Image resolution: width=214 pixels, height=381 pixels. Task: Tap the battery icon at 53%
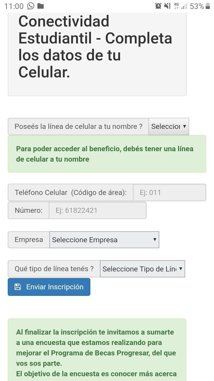coord(208,6)
